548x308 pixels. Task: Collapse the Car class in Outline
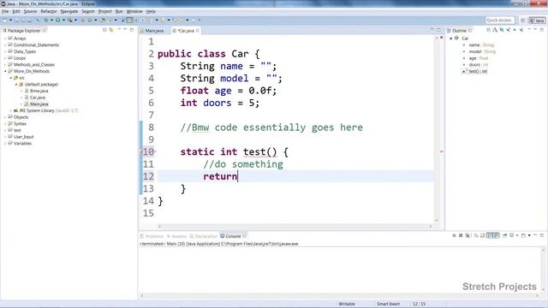click(451, 38)
